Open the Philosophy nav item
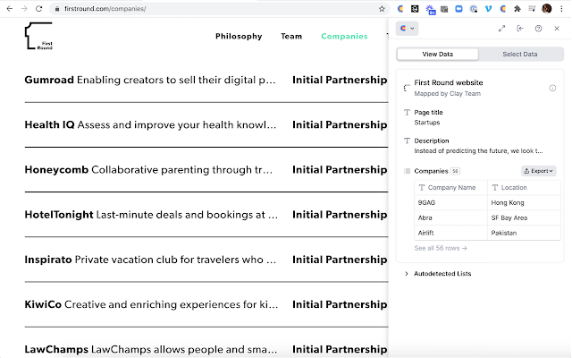572x358 pixels. (x=239, y=36)
